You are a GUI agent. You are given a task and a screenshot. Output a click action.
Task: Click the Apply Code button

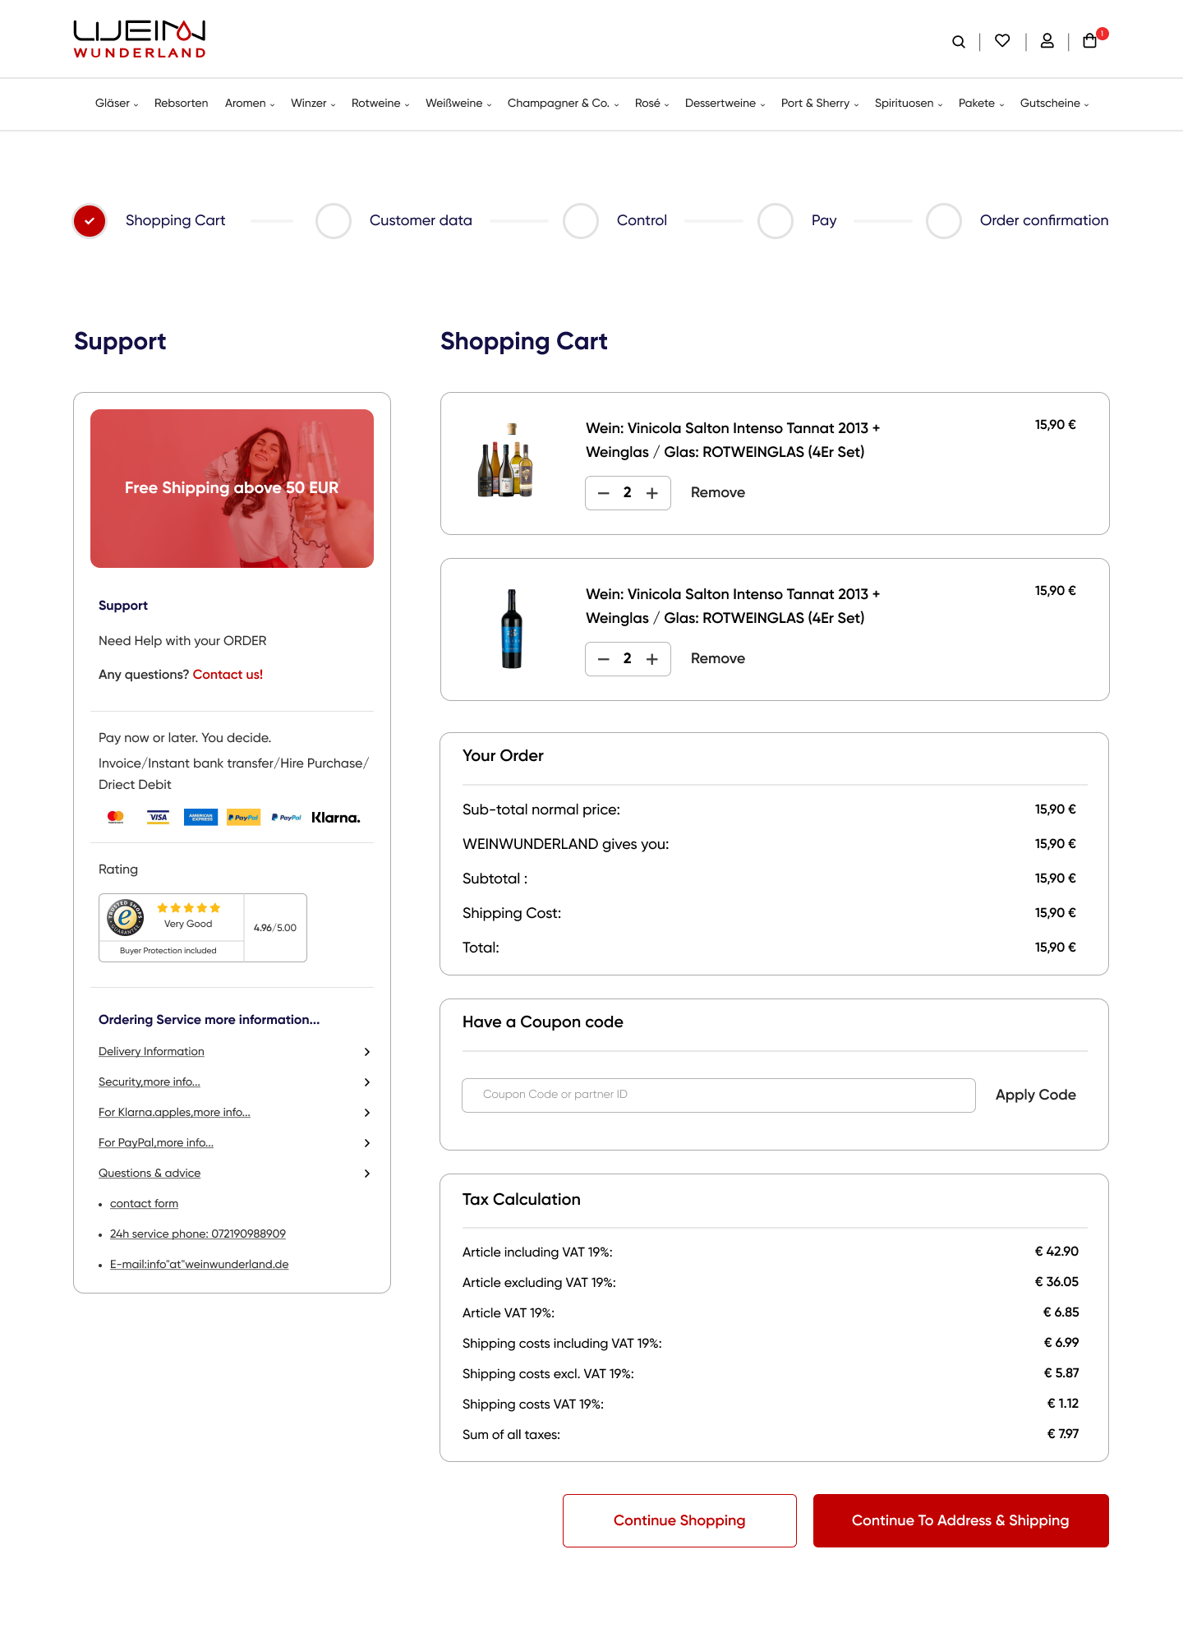click(x=1036, y=1095)
